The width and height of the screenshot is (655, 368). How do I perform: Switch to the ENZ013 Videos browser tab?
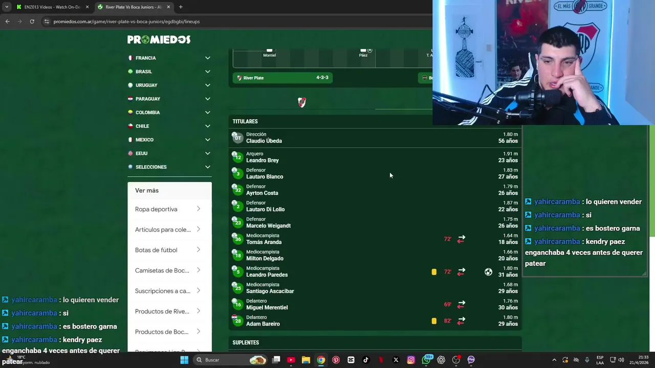(52, 7)
